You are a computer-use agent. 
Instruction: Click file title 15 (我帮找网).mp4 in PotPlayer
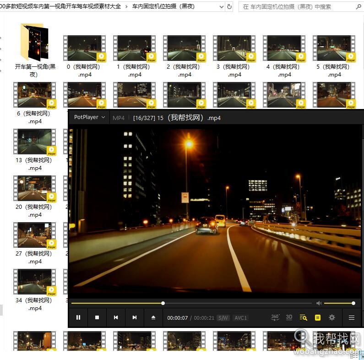point(189,118)
